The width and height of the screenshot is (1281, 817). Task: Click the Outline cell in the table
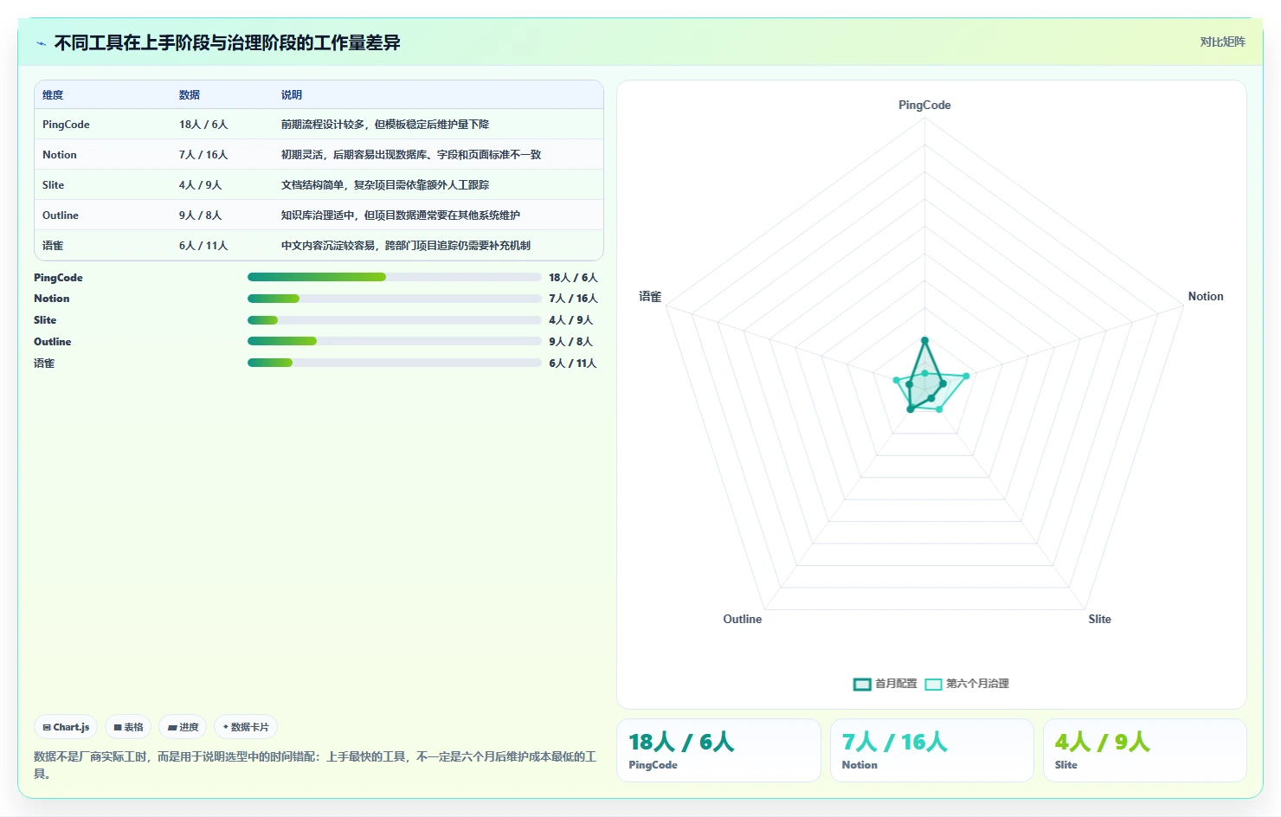tap(61, 216)
